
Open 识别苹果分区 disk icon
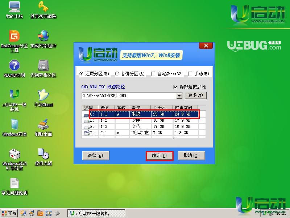pos(43,68)
